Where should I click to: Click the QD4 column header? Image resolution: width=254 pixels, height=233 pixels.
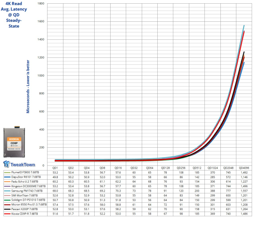tap(87, 168)
